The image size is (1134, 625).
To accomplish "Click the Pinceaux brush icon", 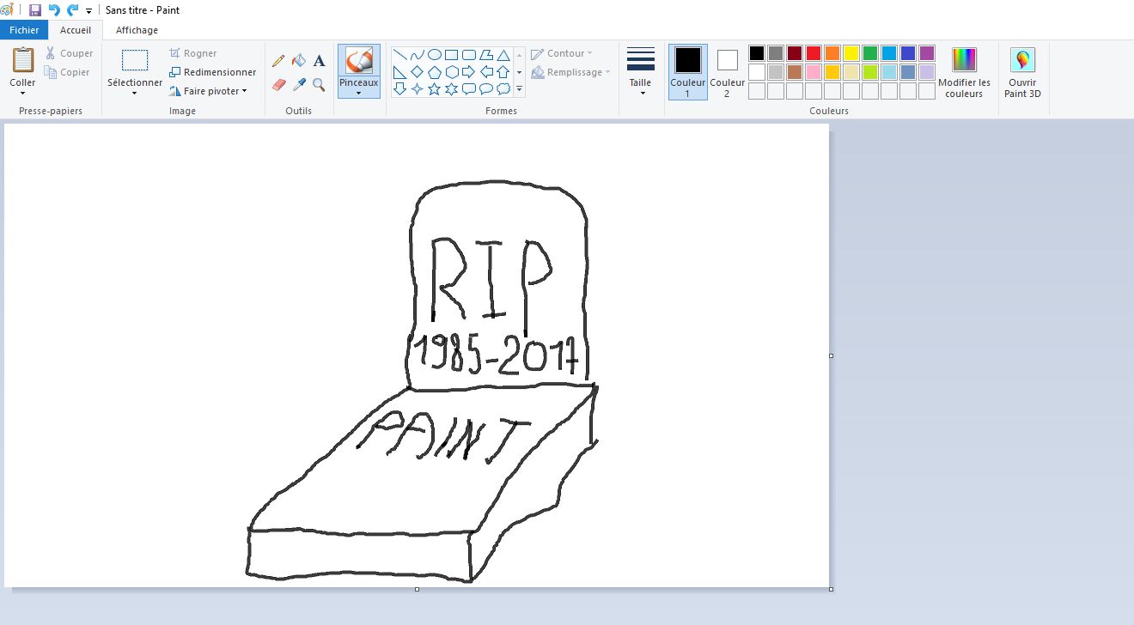I will [359, 60].
